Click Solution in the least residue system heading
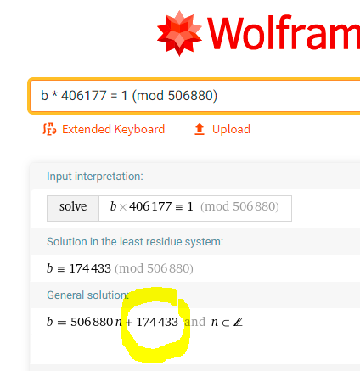 tap(135, 242)
